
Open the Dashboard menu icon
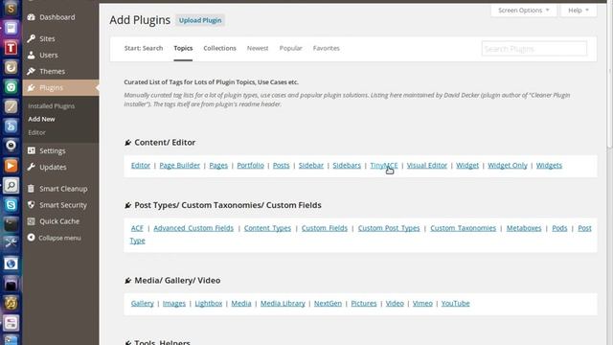[32, 17]
